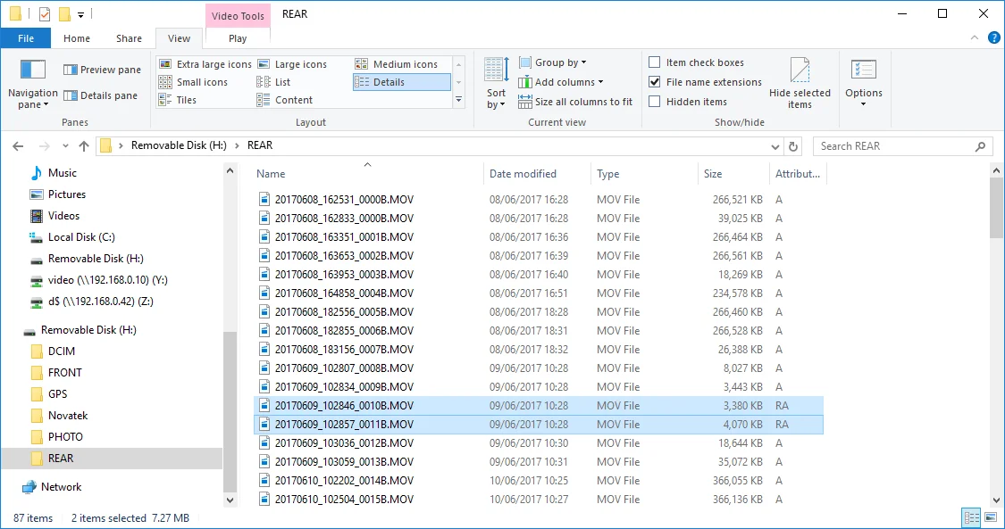Open Help with the question mark icon

pyautogui.click(x=993, y=37)
